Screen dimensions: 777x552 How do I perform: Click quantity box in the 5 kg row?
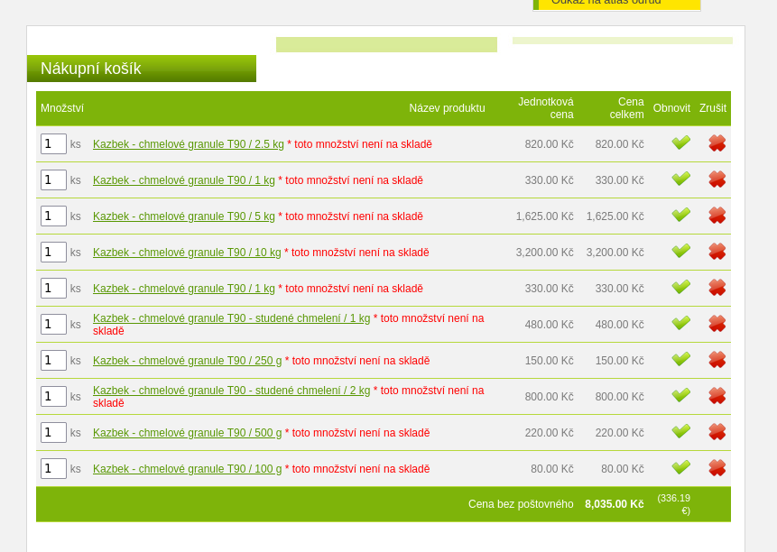pyautogui.click(x=53, y=216)
